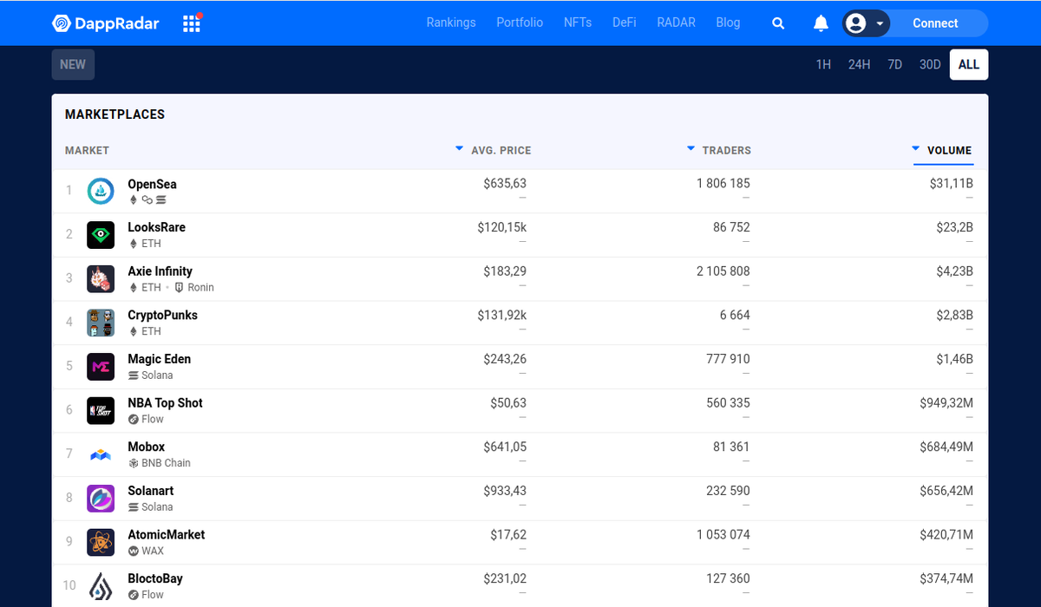This screenshot has width=1041, height=607.
Task: Toggle the ALL time filter
Action: point(968,64)
